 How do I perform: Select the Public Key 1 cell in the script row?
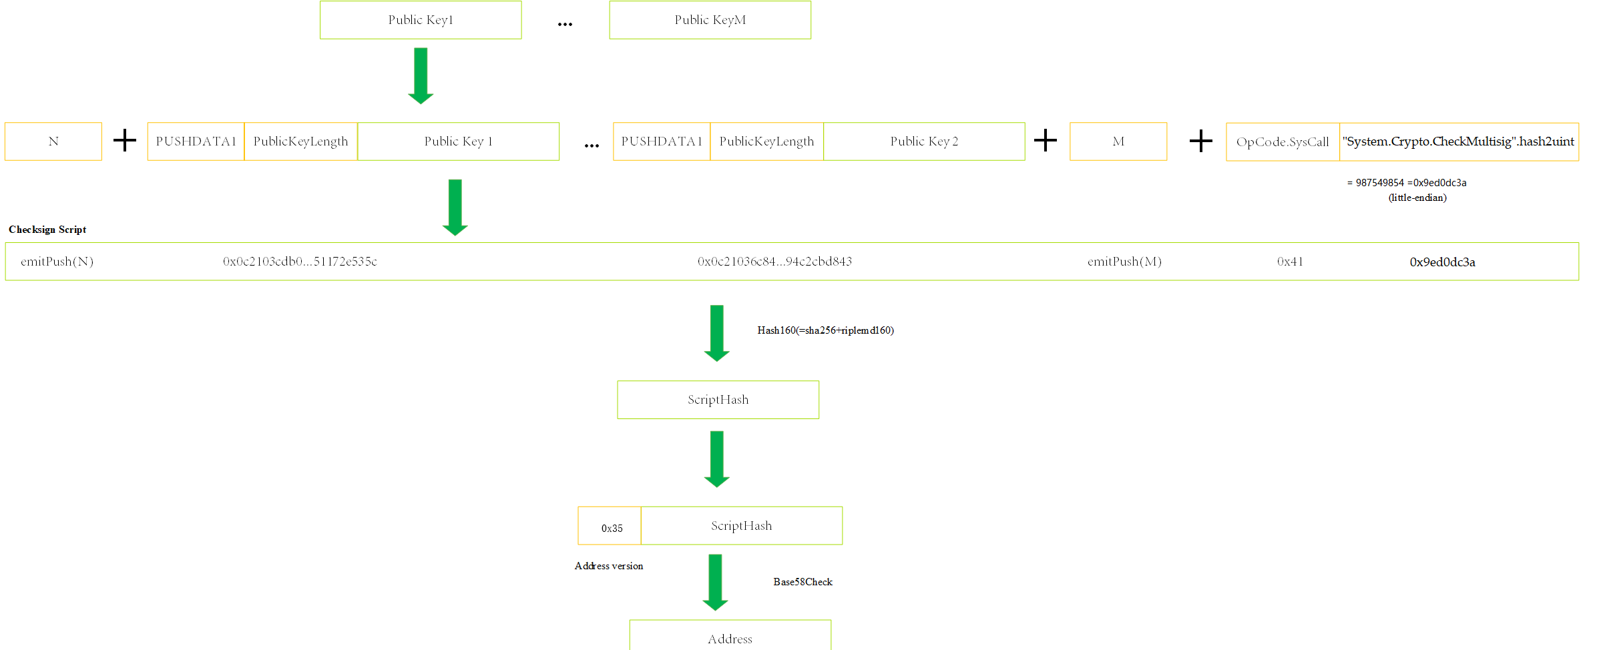(x=459, y=141)
